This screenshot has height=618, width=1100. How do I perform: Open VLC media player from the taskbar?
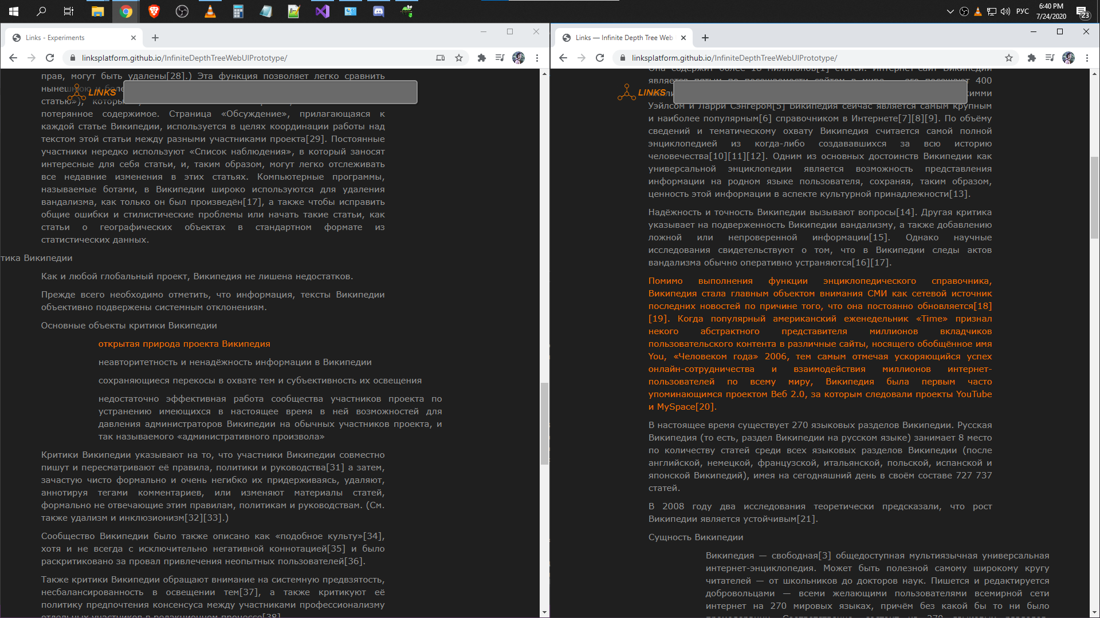pos(210,11)
